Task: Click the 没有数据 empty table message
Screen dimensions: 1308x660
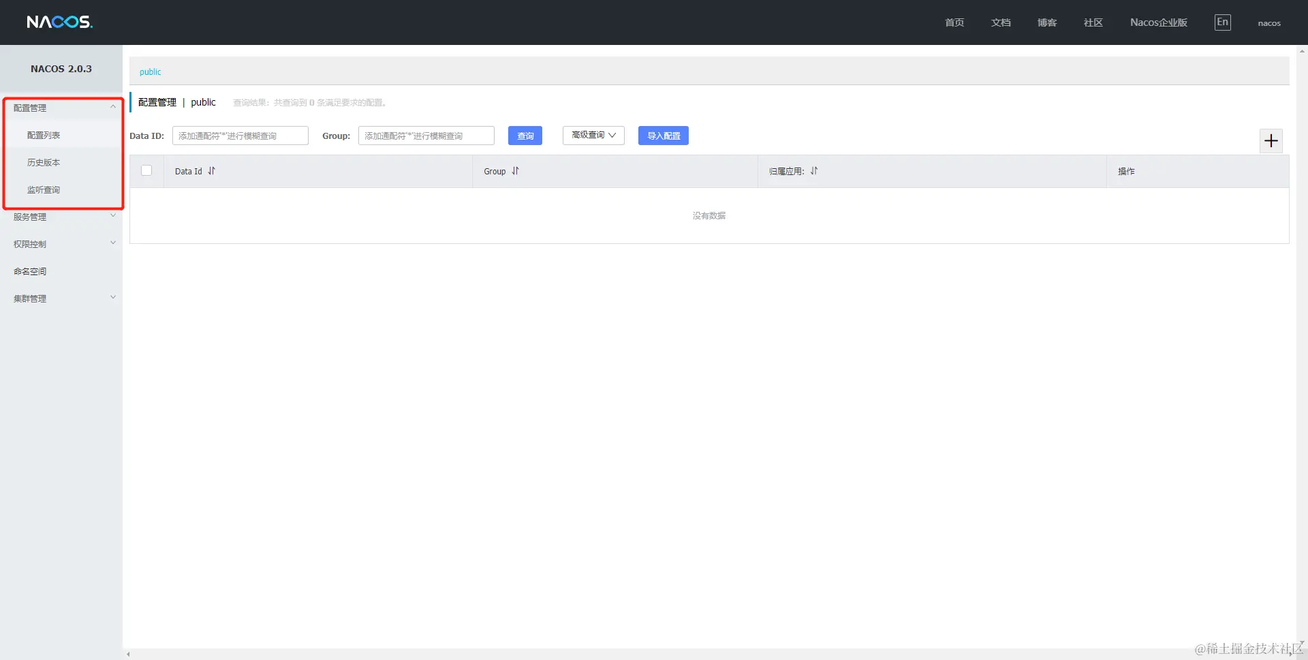Action: click(709, 215)
